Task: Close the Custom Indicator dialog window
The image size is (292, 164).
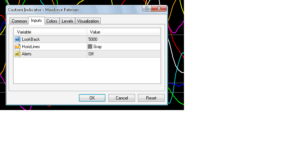Action: click(x=158, y=9)
